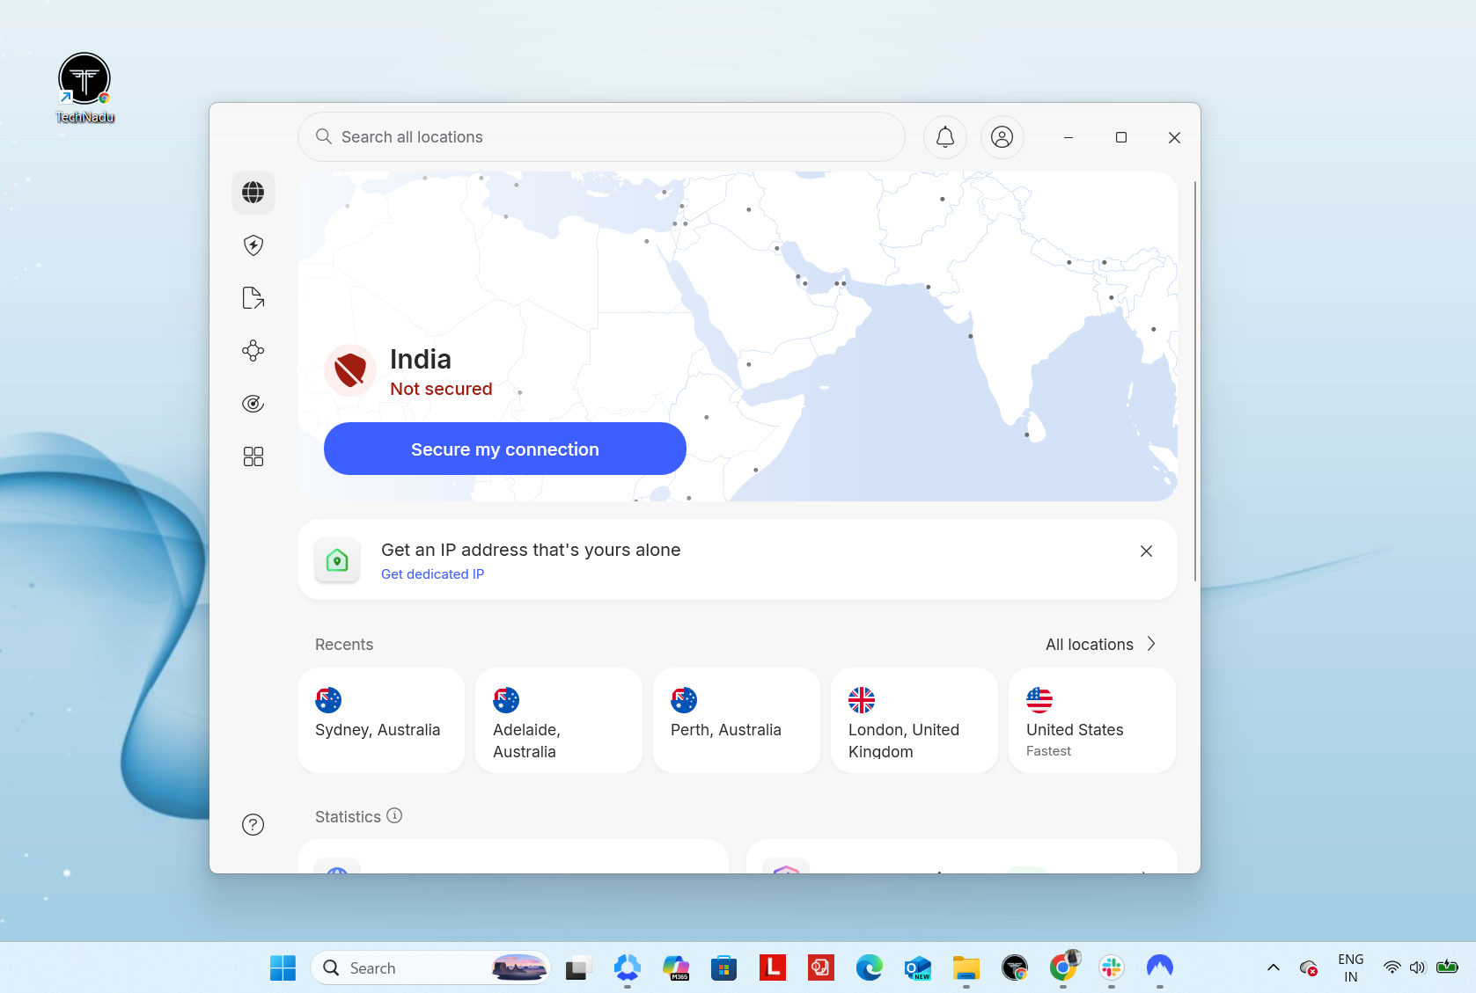Focus the Search all locations field
The image size is (1476, 993).
[x=602, y=137]
